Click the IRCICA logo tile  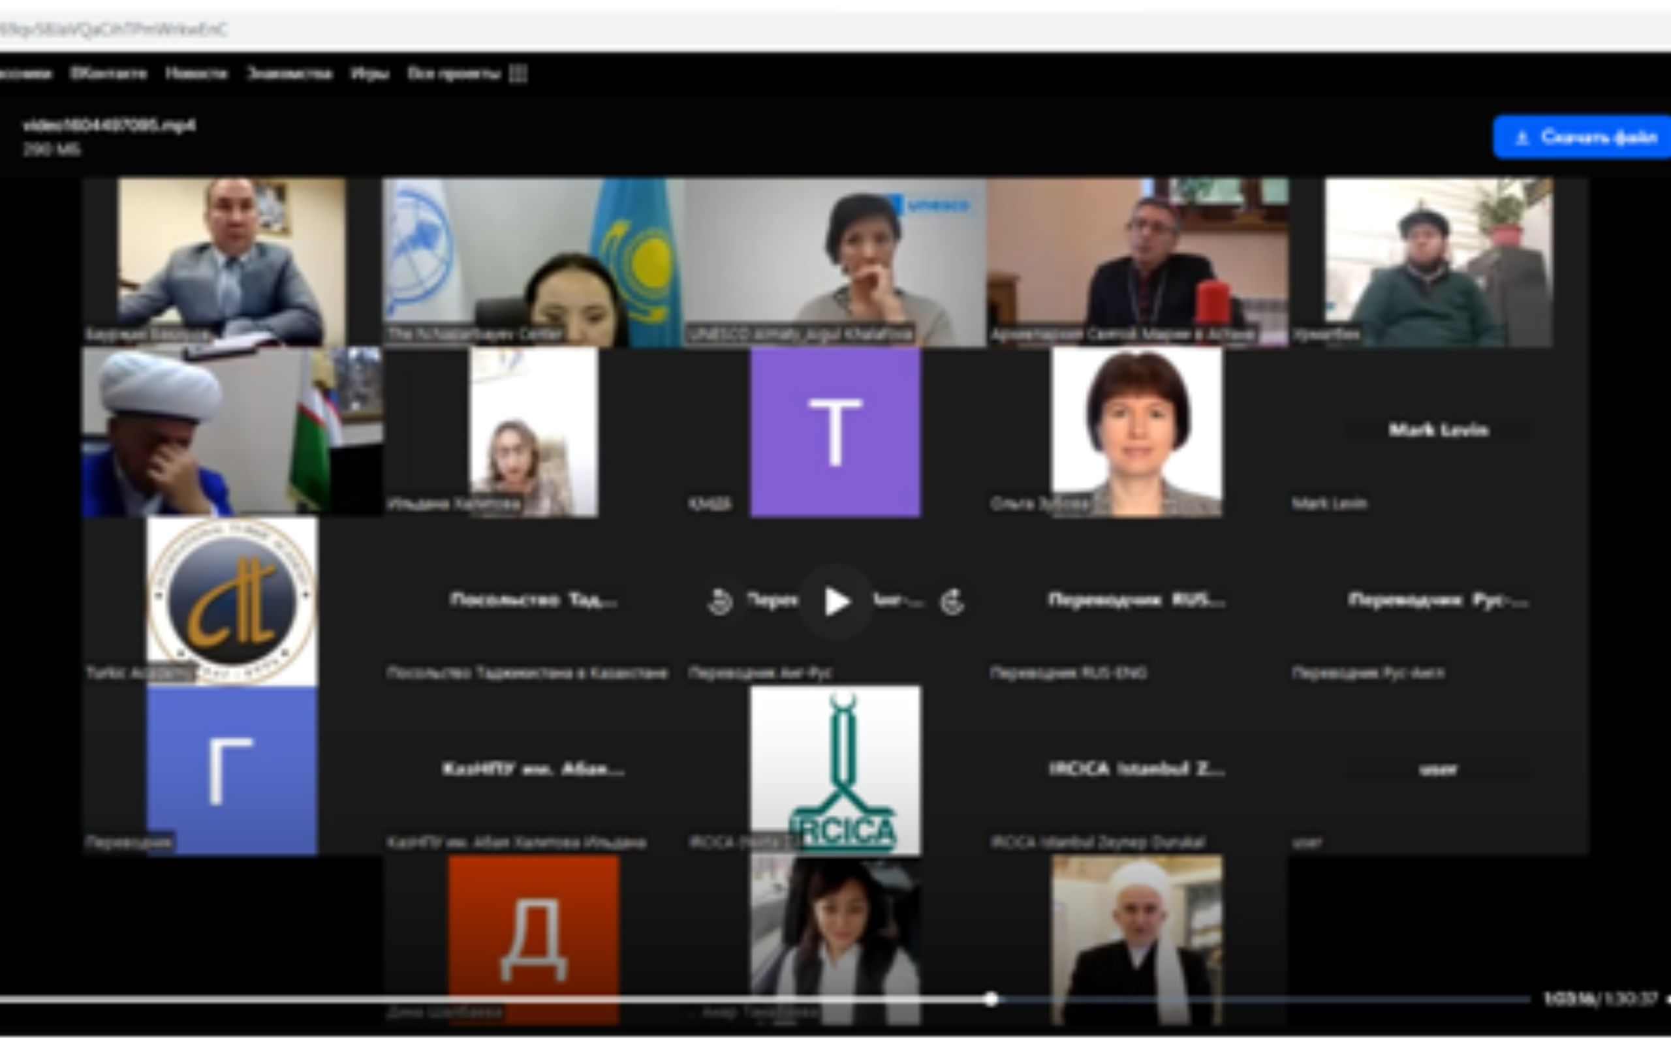tap(835, 771)
